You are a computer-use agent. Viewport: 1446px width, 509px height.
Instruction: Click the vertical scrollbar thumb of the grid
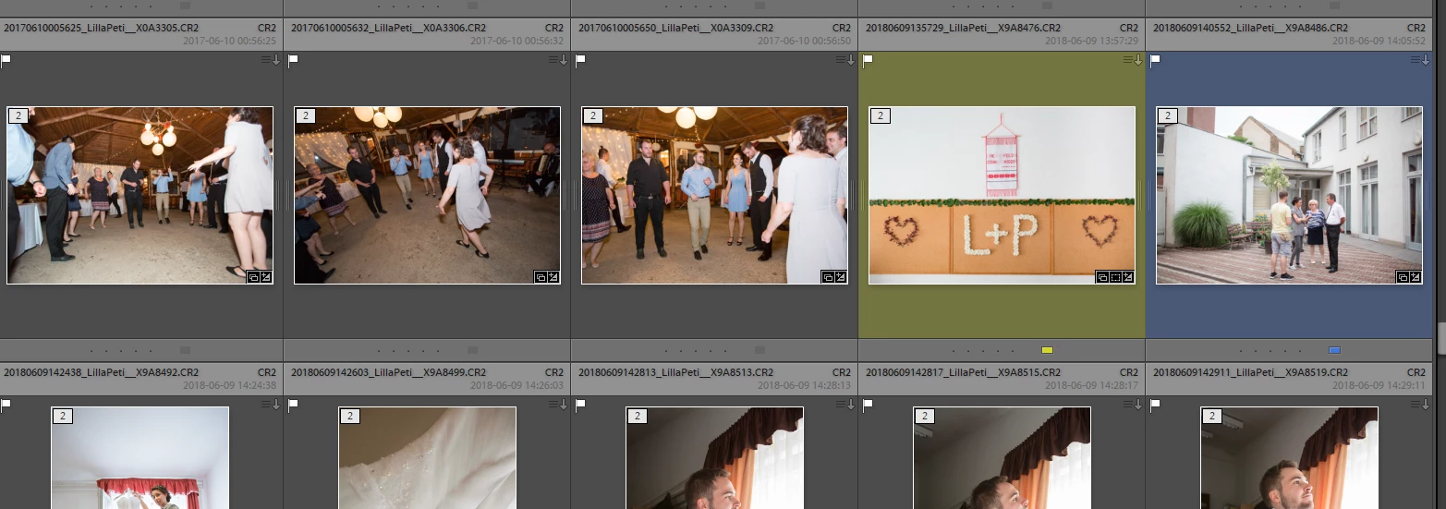coord(1441,339)
